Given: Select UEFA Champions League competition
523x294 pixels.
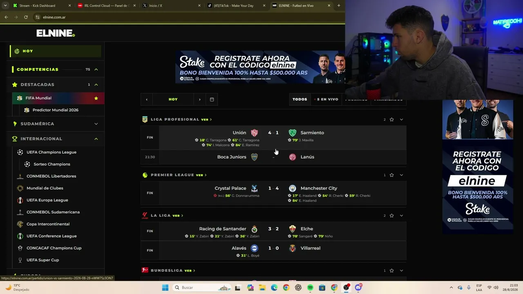Looking at the screenshot, I should tap(51, 152).
